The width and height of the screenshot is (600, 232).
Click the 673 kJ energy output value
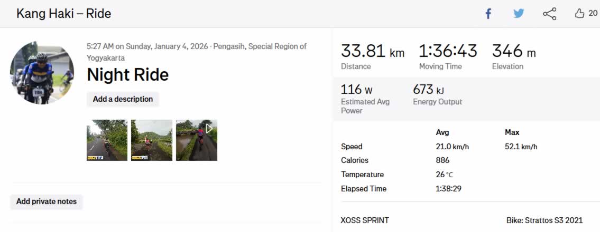point(428,90)
